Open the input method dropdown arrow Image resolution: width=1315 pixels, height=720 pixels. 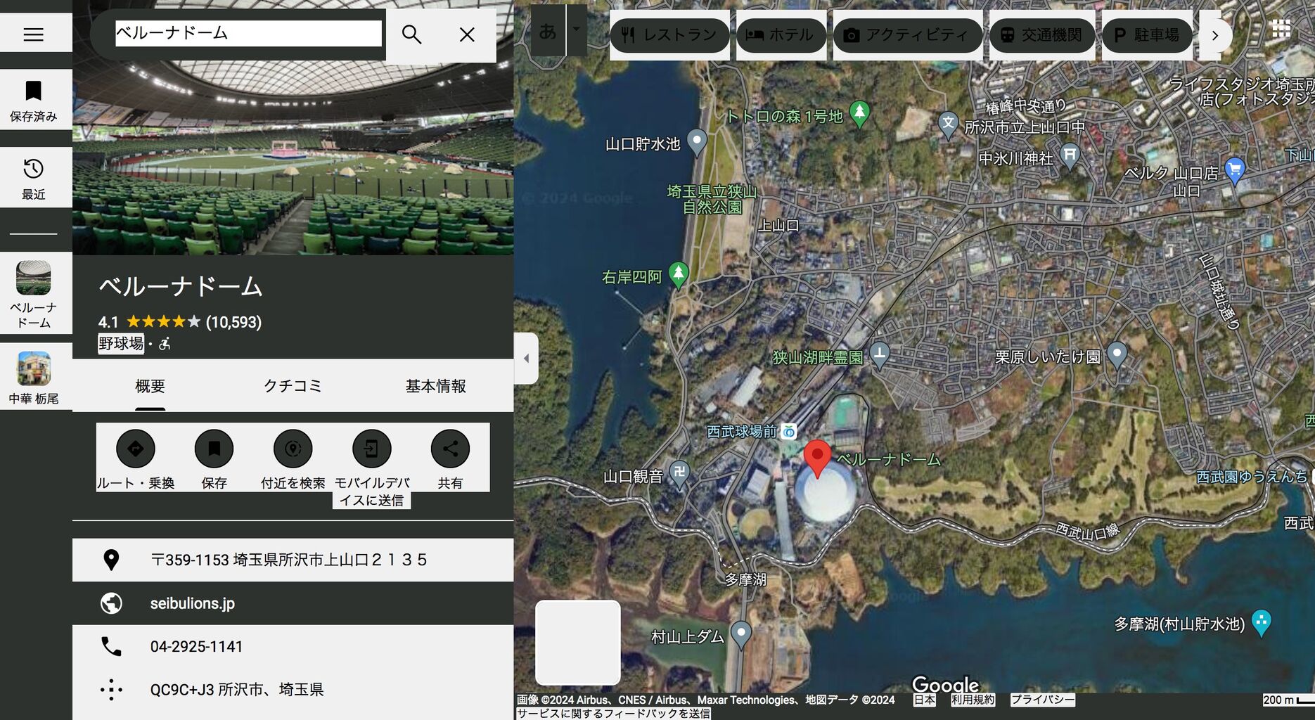577,30
